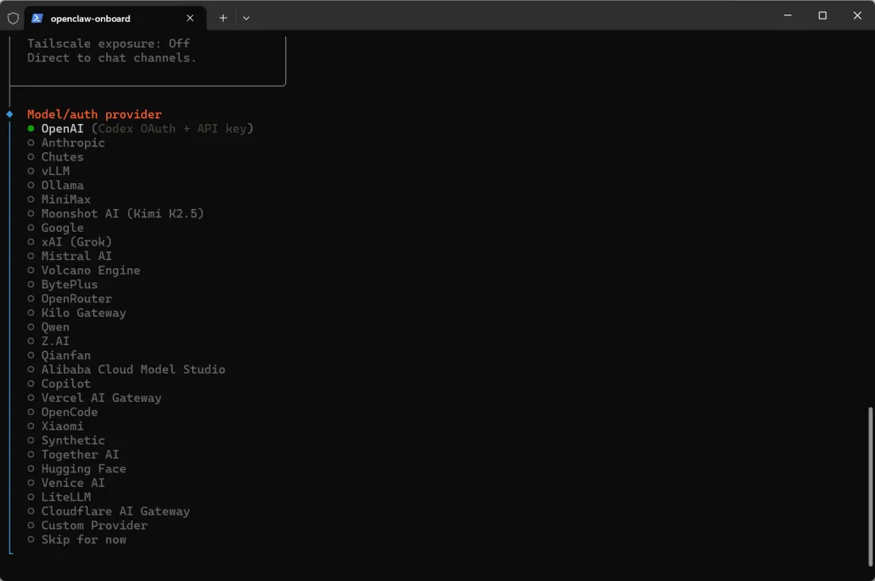Open a new terminal tab
This screenshot has height=581, width=875.
(x=224, y=19)
